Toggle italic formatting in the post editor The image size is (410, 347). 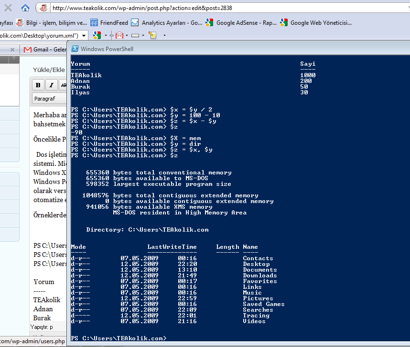click(52, 85)
